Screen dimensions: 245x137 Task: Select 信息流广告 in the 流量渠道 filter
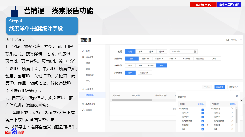(159, 59)
